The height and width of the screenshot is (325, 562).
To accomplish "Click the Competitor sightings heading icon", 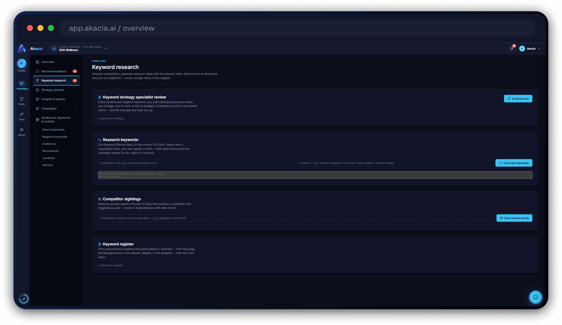I will click(100, 199).
